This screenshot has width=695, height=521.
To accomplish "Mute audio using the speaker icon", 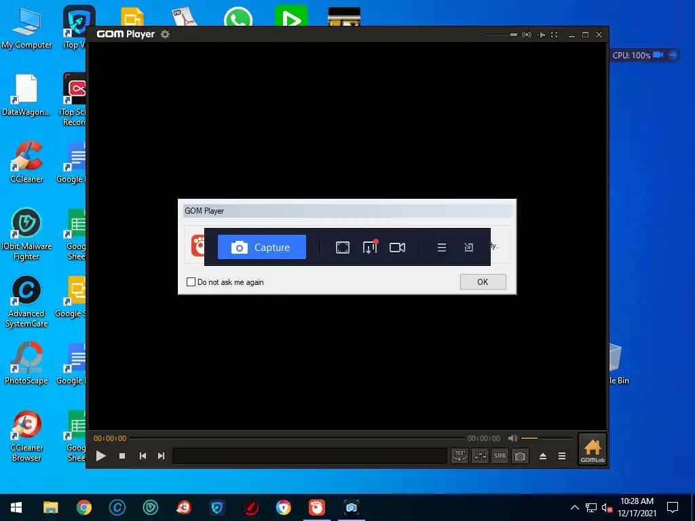I will (513, 438).
